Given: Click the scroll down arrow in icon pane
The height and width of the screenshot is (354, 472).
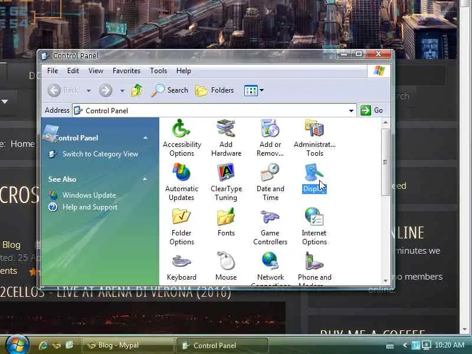Looking at the screenshot, I should (385, 281).
